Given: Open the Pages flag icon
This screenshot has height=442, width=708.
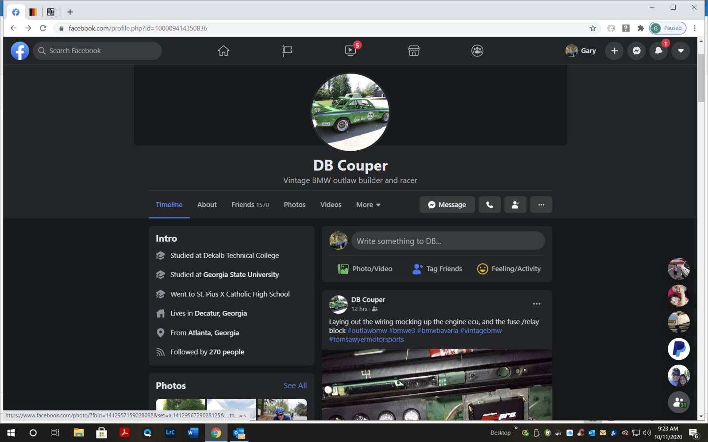Looking at the screenshot, I should tap(287, 51).
